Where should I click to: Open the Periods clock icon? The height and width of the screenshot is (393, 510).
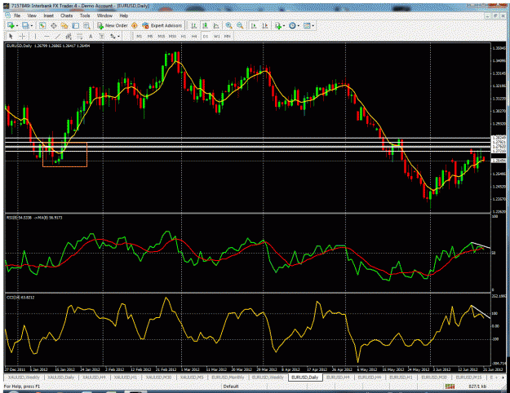(x=292, y=25)
